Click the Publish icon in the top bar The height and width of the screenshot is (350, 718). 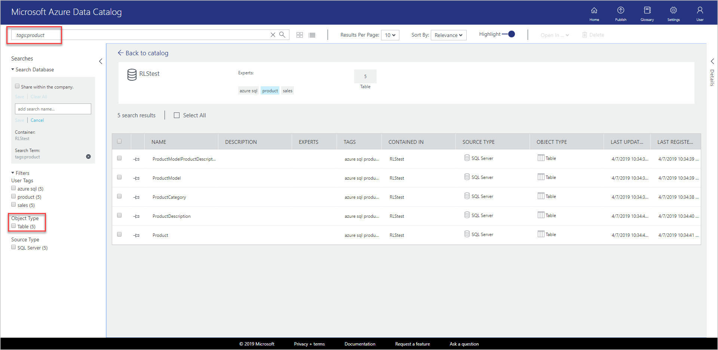620,12
